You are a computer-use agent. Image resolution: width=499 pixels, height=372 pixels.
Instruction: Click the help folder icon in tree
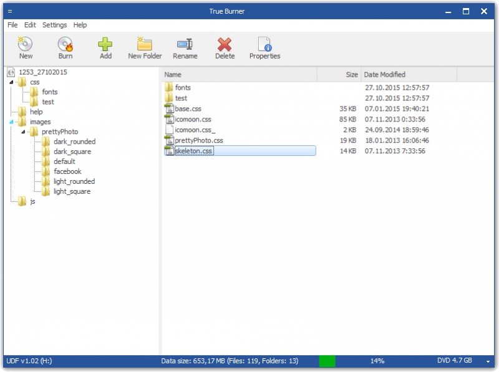22,112
